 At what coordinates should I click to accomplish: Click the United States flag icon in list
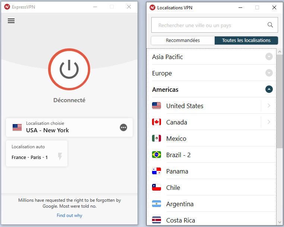pyautogui.click(x=157, y=106)
